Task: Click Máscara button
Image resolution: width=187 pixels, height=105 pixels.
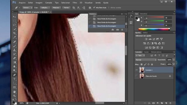Action: click(x=56, y=8)
